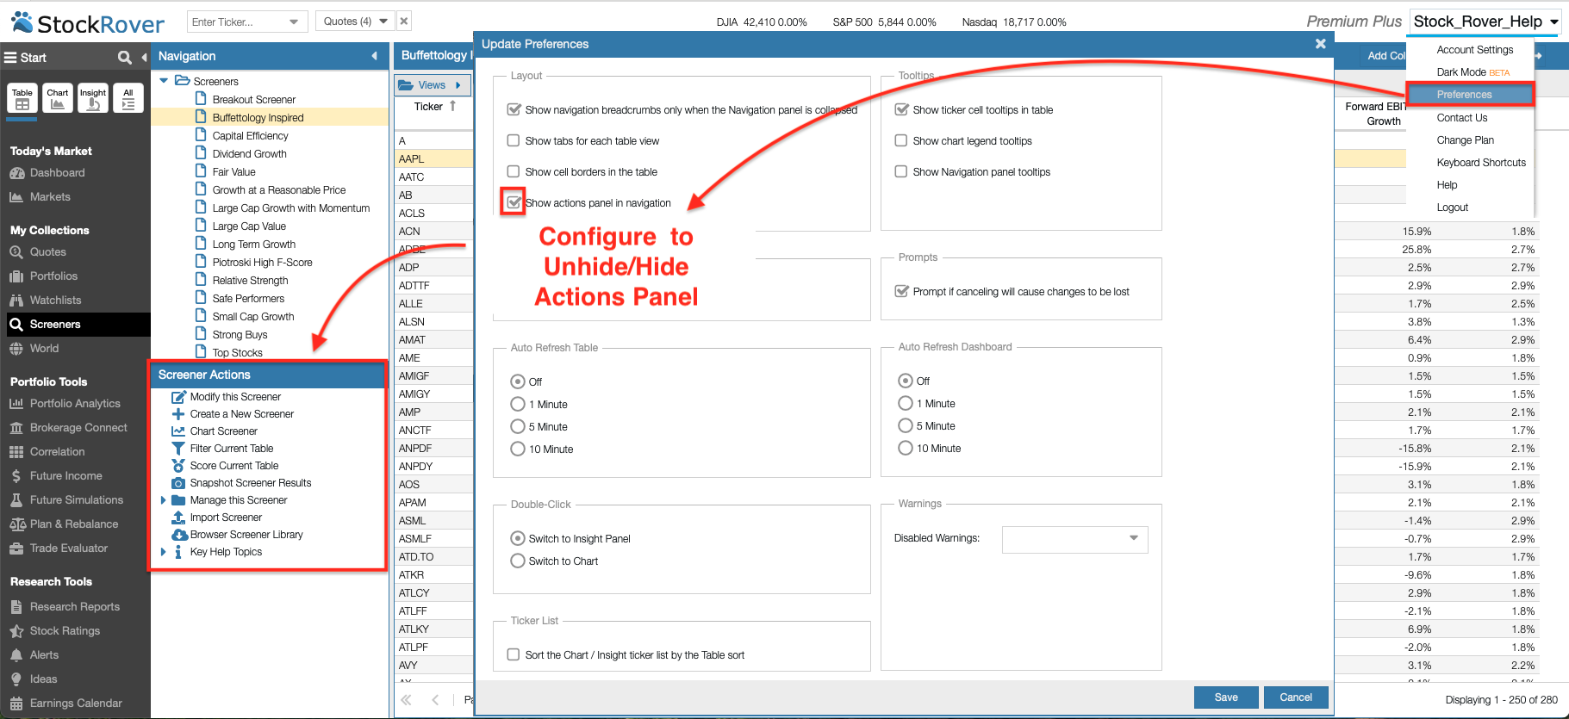Image resolution: width=1569 pixels, height=719 pixels.
Task: Save the preferences
Action: [1226, 697]
